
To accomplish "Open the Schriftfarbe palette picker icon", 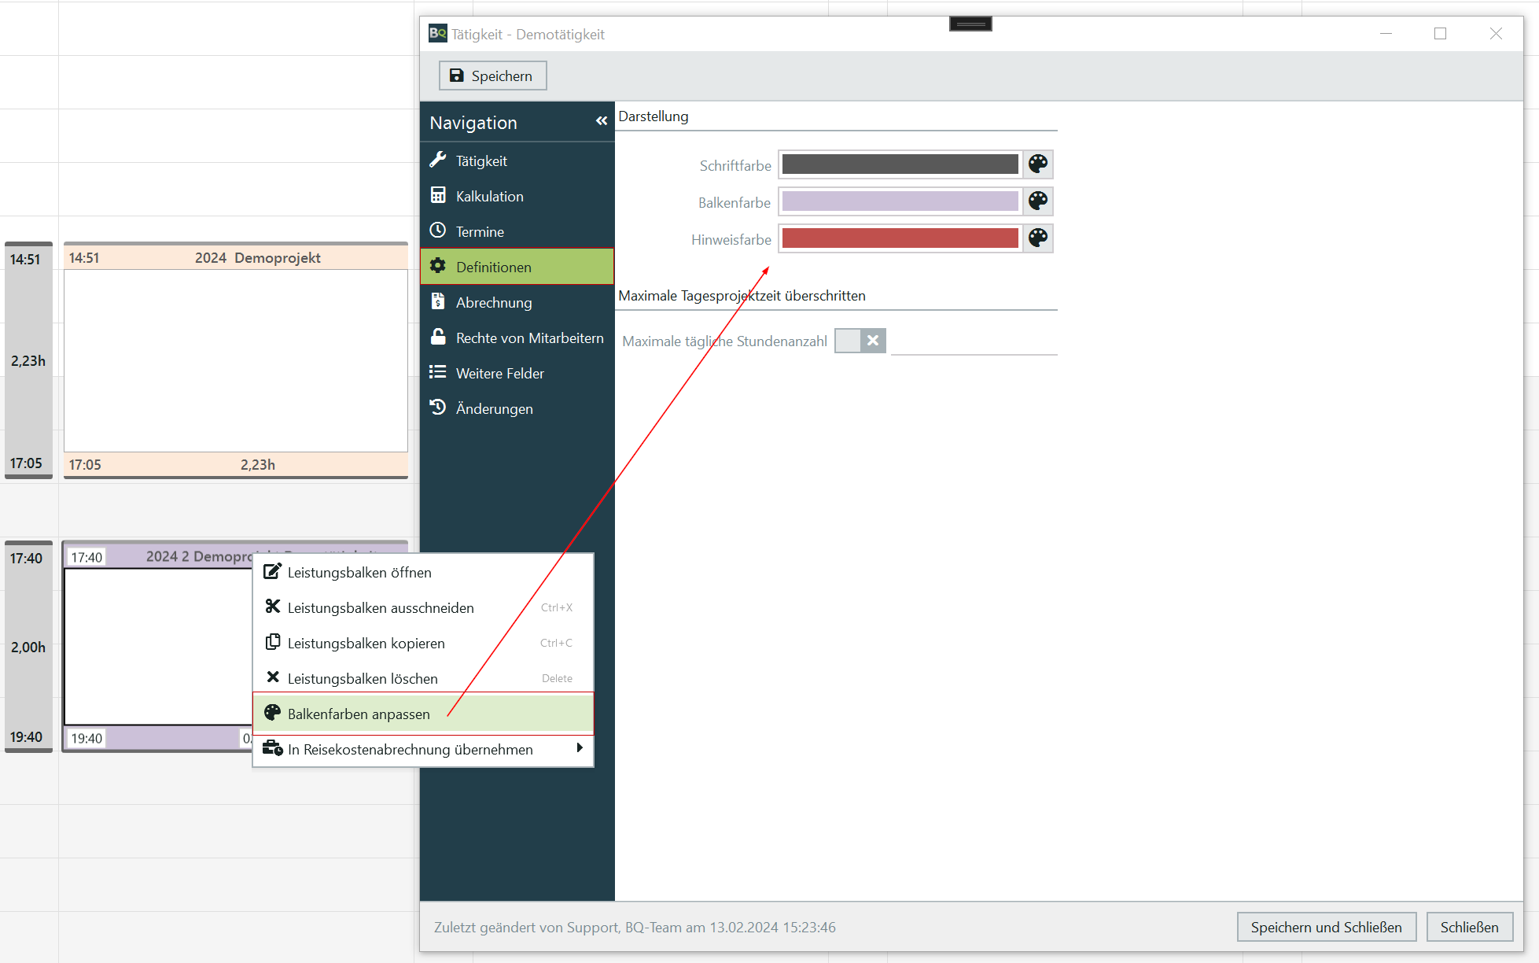I will pyautogui.click(x=1037, y=164).
